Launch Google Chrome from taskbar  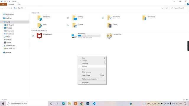coord(82,103)
